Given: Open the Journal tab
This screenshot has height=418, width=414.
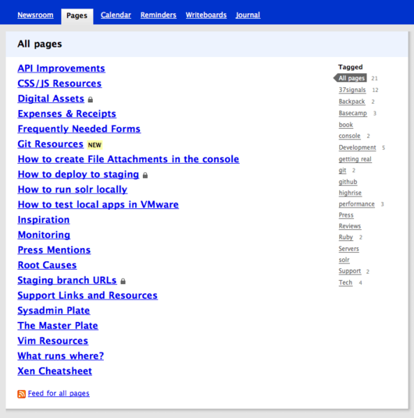Looking at the screenshot, I should [248, 15].
